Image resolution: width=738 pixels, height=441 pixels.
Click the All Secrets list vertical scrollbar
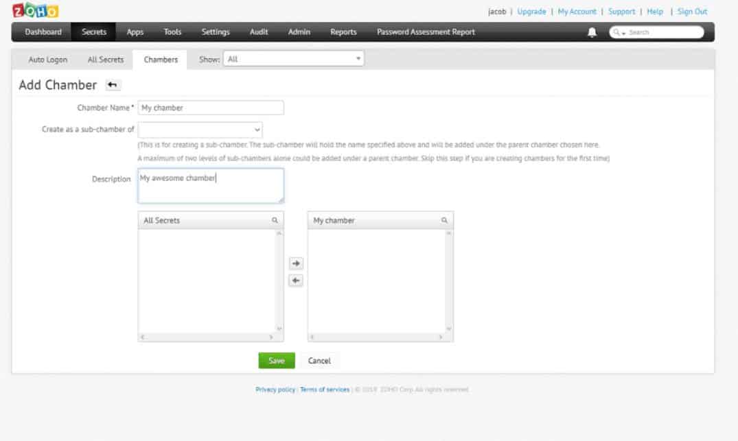(x=279, y=281)
